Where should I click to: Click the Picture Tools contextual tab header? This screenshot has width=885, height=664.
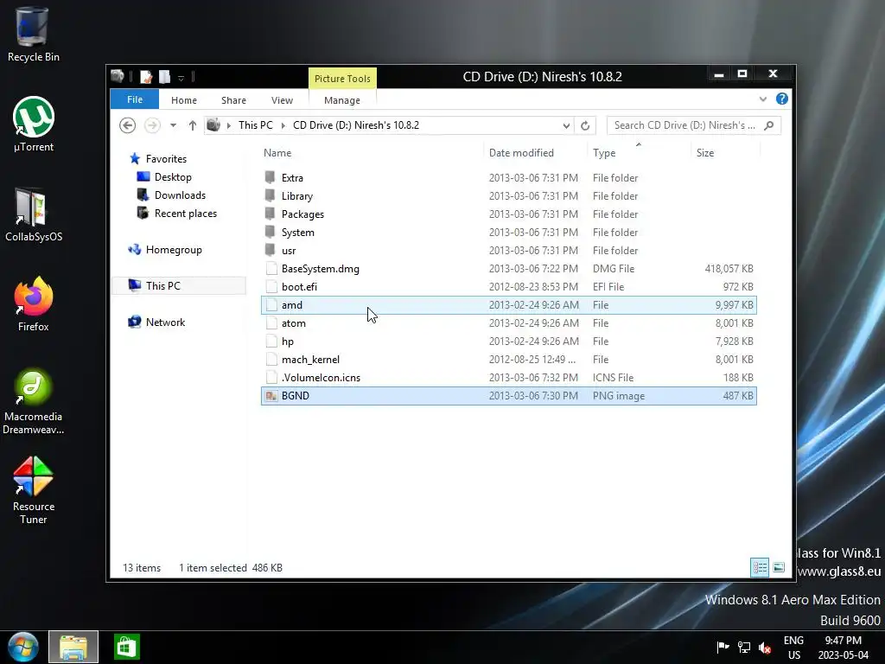(x=342, y=79)
